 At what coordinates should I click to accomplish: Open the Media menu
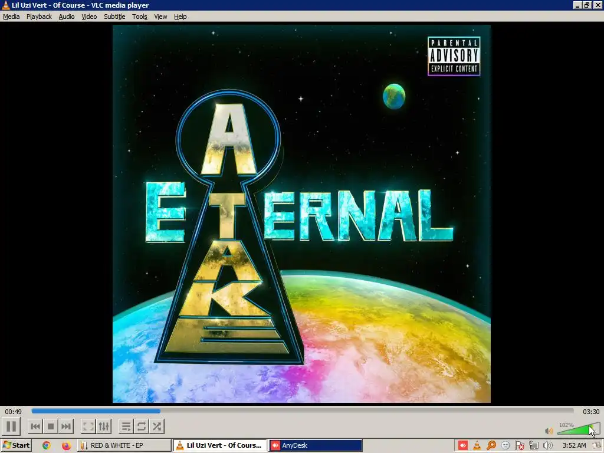tap(11, 17)
